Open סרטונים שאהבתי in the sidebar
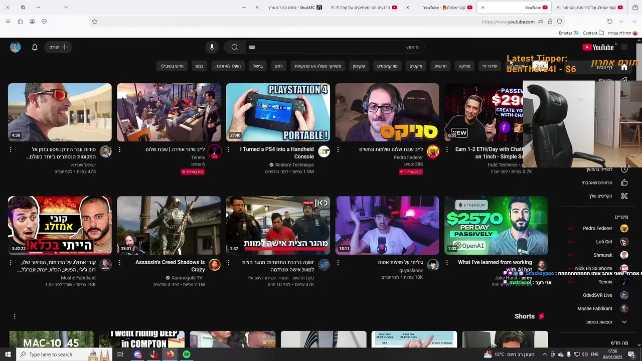Viewport: 642px width, 361px height. [x=597, y=183]
